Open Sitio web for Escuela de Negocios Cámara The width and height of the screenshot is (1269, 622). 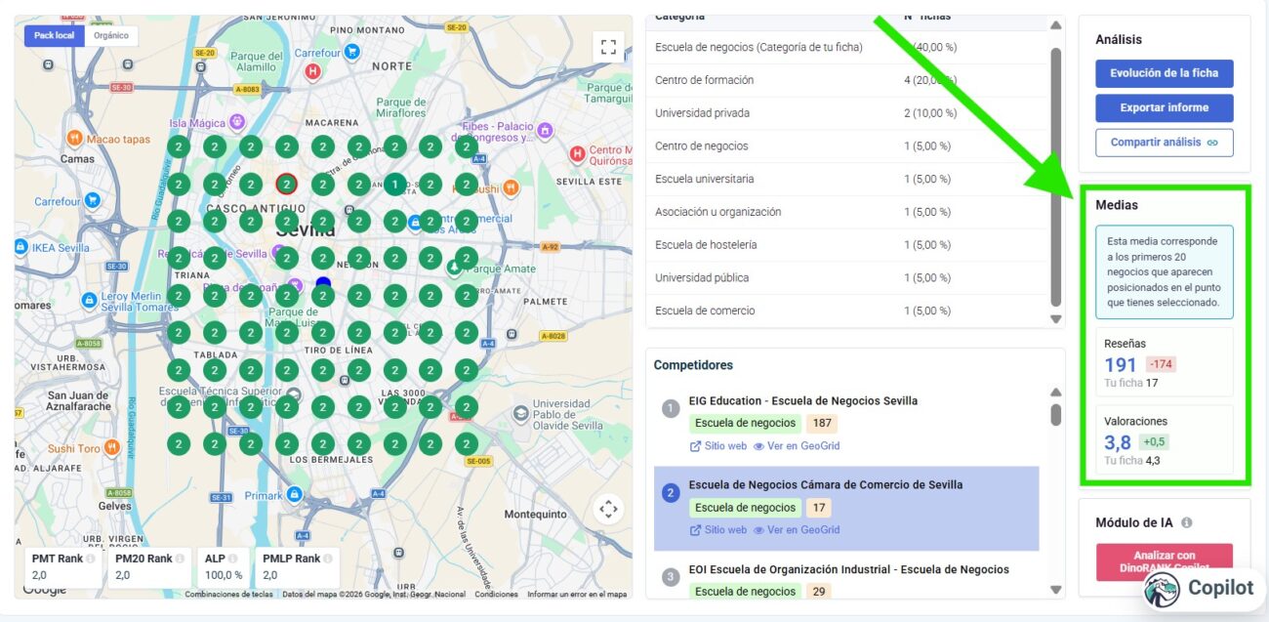[x=718, y=530]
